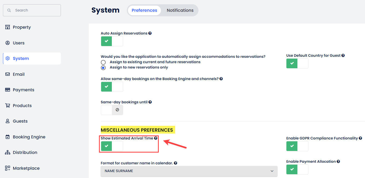Click help icon next to Show Estimated Arrival Time

(156, 138)
